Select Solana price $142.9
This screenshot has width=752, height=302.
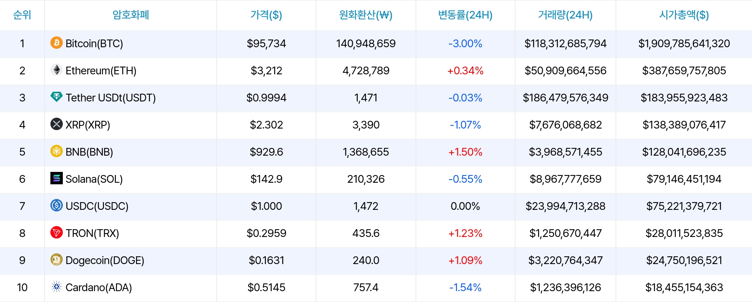pyautogui.click(x=266, y=179)
